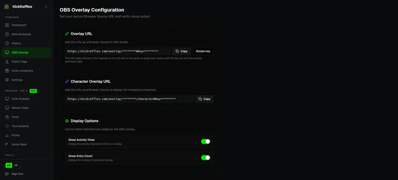The image size is (398, 180).
Task: Select OBS Overlay in the sidebar
Action: pyautogui.click(x=26, y=53)
